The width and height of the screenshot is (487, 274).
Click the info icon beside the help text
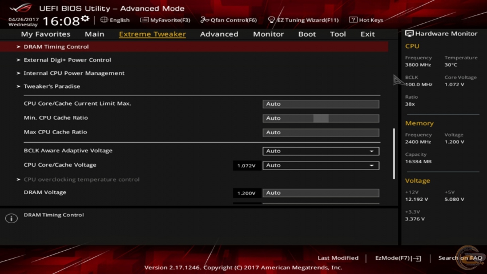(11, 218)
